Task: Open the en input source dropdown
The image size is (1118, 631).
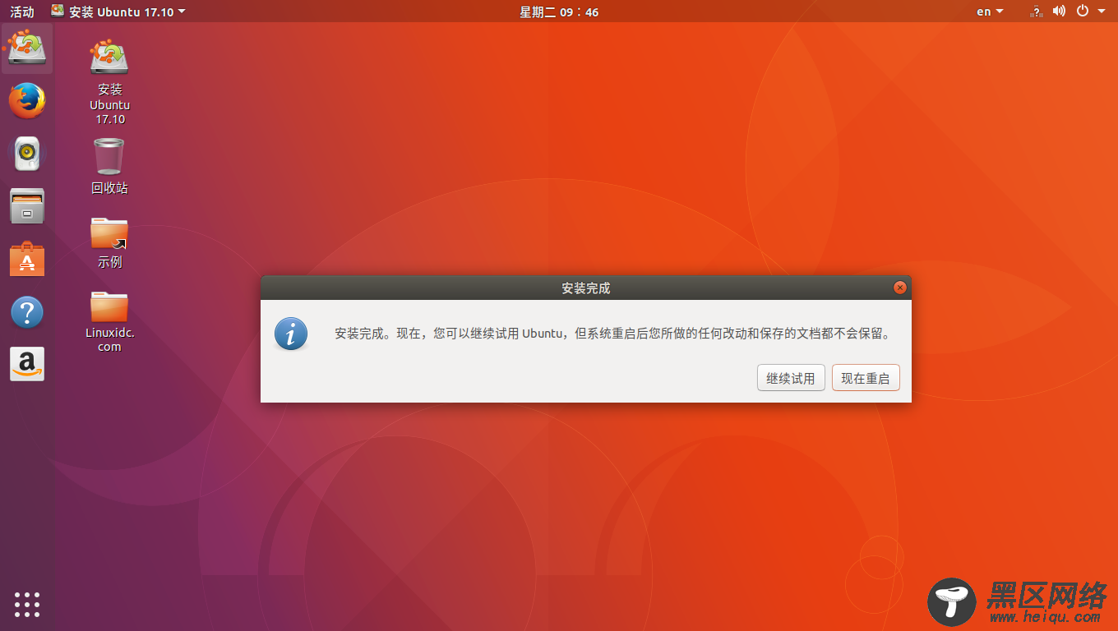Action: [x=990, y=12]
